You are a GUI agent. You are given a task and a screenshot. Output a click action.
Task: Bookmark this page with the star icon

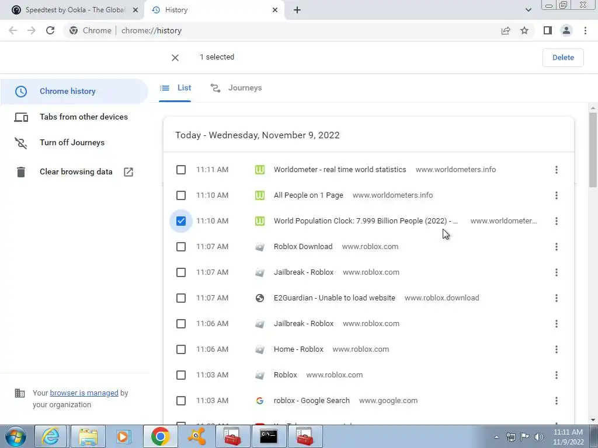click(524, 30)
